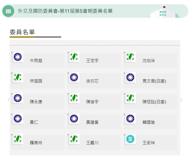Open the 黃仁 member entry
The width and height of the screenshot is (192, 164).
click(x=34, y=122)
